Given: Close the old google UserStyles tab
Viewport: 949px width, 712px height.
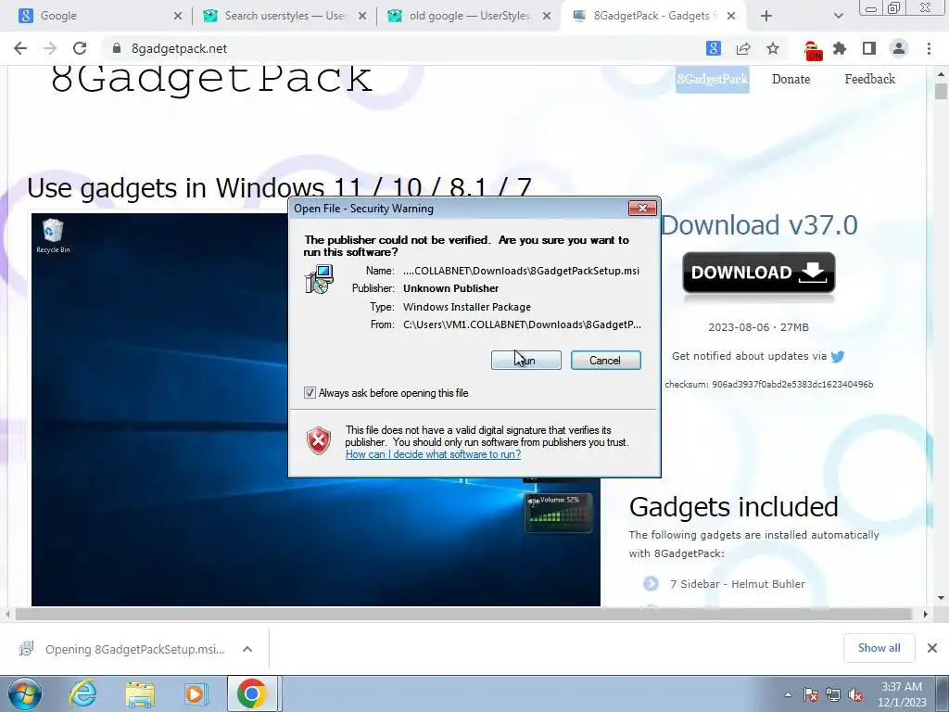Looking at the screenshot, I should pos(547,17).
